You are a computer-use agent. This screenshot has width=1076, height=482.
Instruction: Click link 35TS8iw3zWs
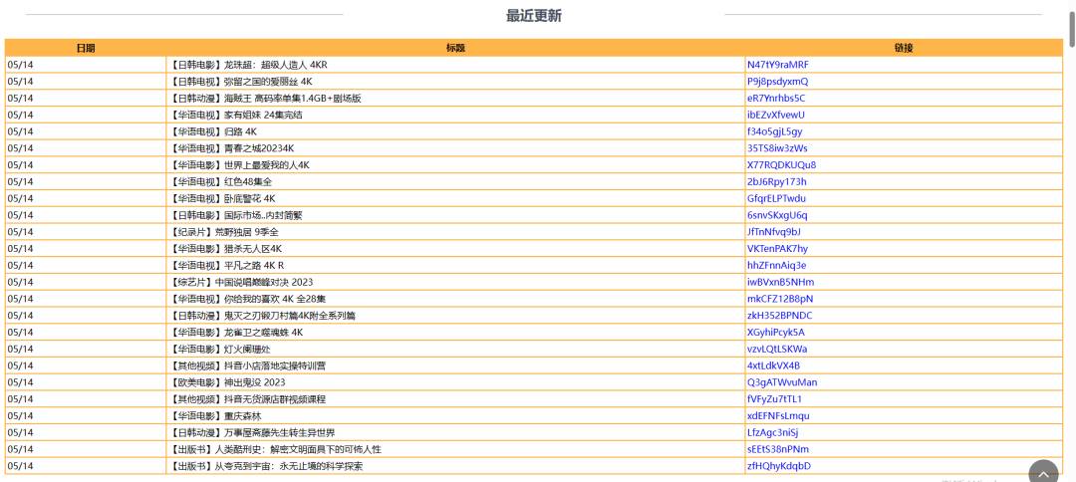pyautogui.click(x=777, y=148)
